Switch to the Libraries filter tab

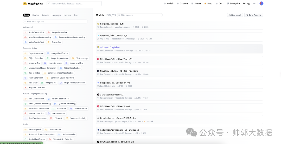[x=35, y=15]
